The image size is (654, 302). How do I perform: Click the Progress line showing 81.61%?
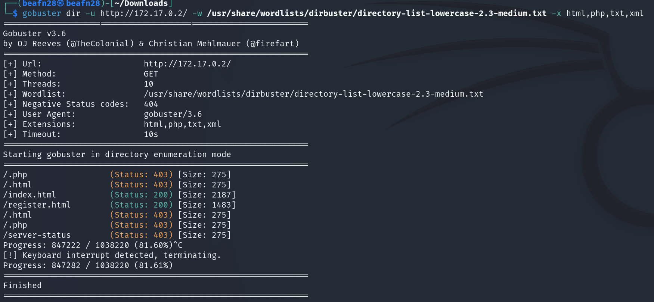88,265
